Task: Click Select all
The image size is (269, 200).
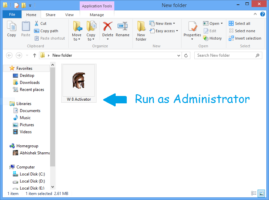Action: pos(239,23)
